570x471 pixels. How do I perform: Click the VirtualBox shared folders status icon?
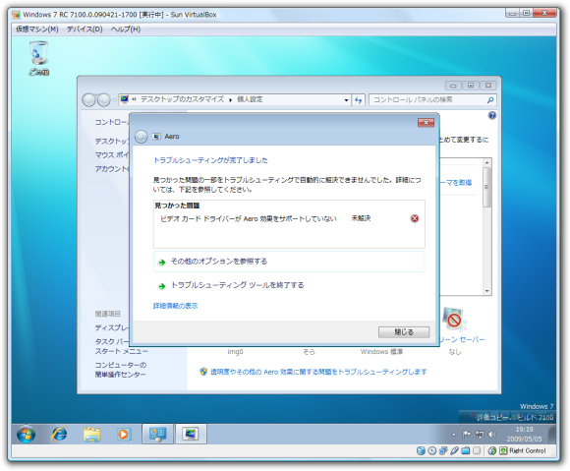coord(465,451)
